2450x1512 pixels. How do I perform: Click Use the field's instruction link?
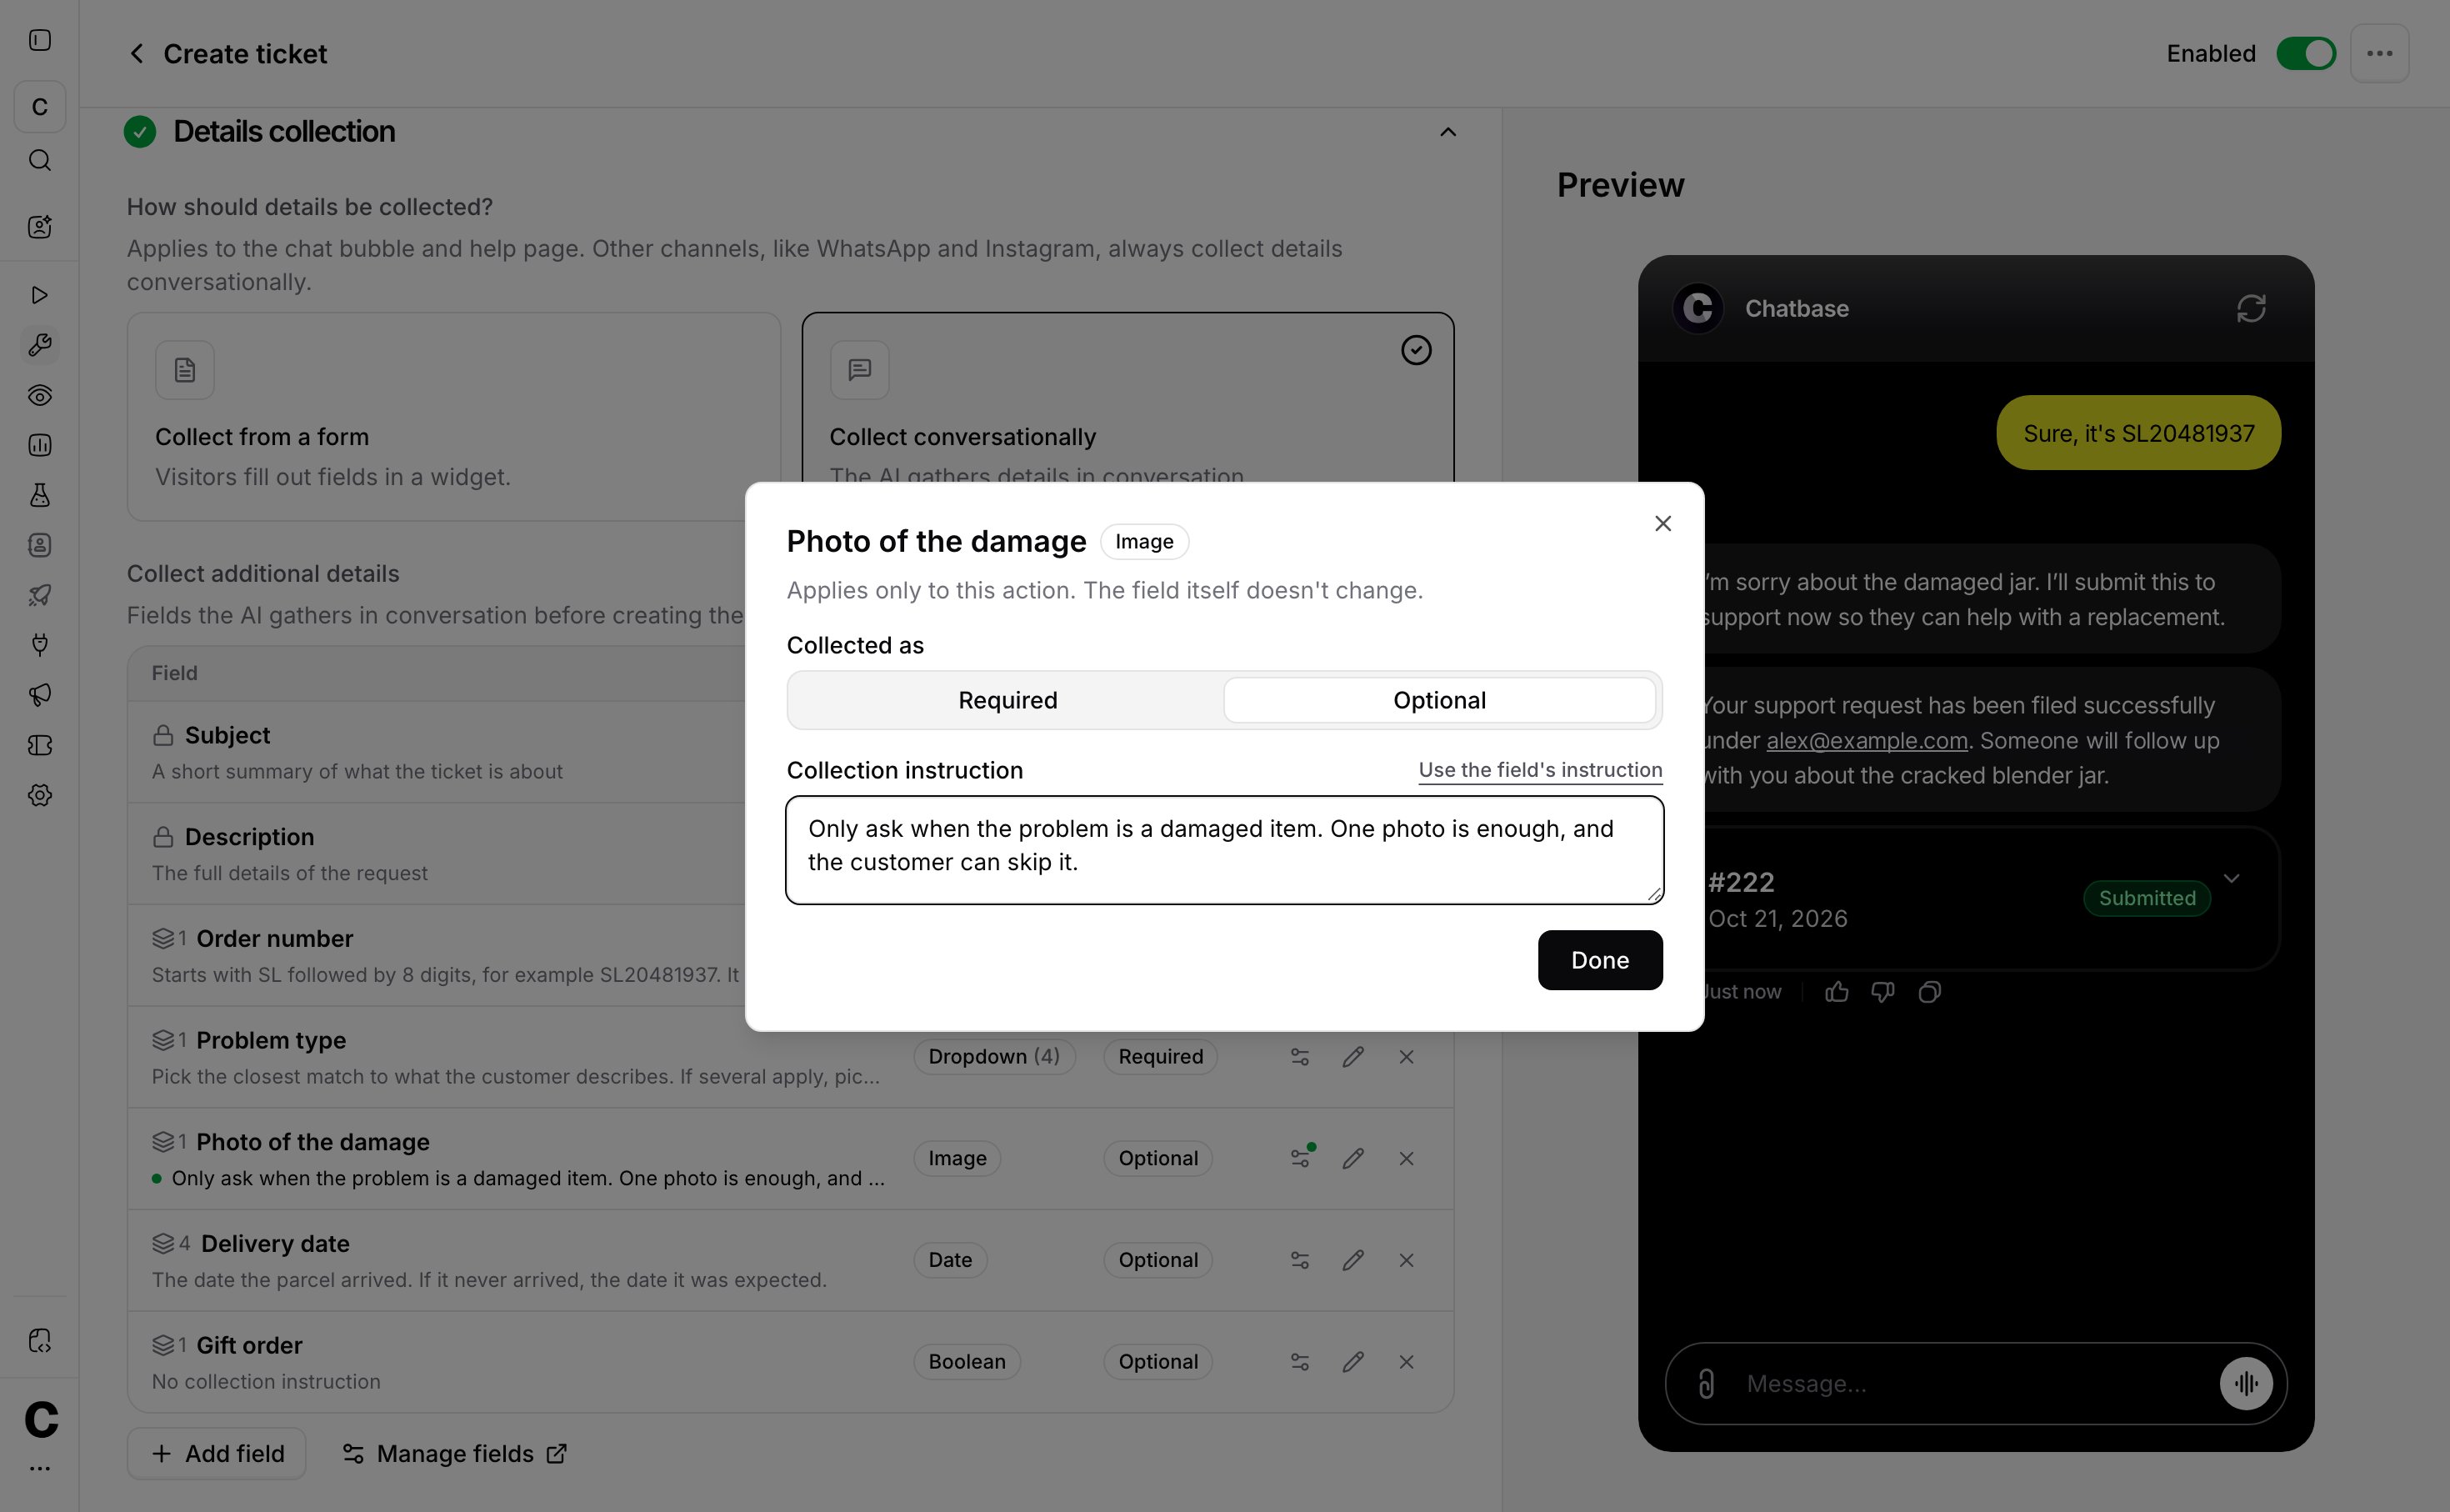[x=1539, y=770]
